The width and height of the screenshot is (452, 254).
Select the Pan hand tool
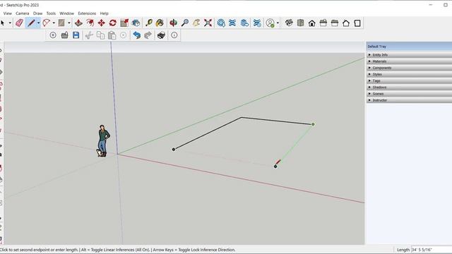pyautogui.click(x=196, y=23)
